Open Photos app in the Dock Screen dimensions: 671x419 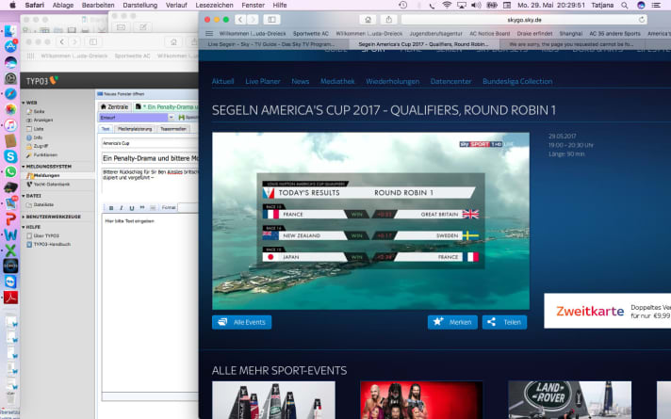pyautogui.click(x=10, y=109)
